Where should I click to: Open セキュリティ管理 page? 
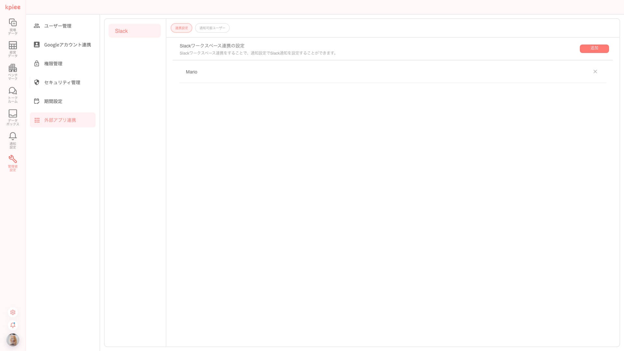62,83
